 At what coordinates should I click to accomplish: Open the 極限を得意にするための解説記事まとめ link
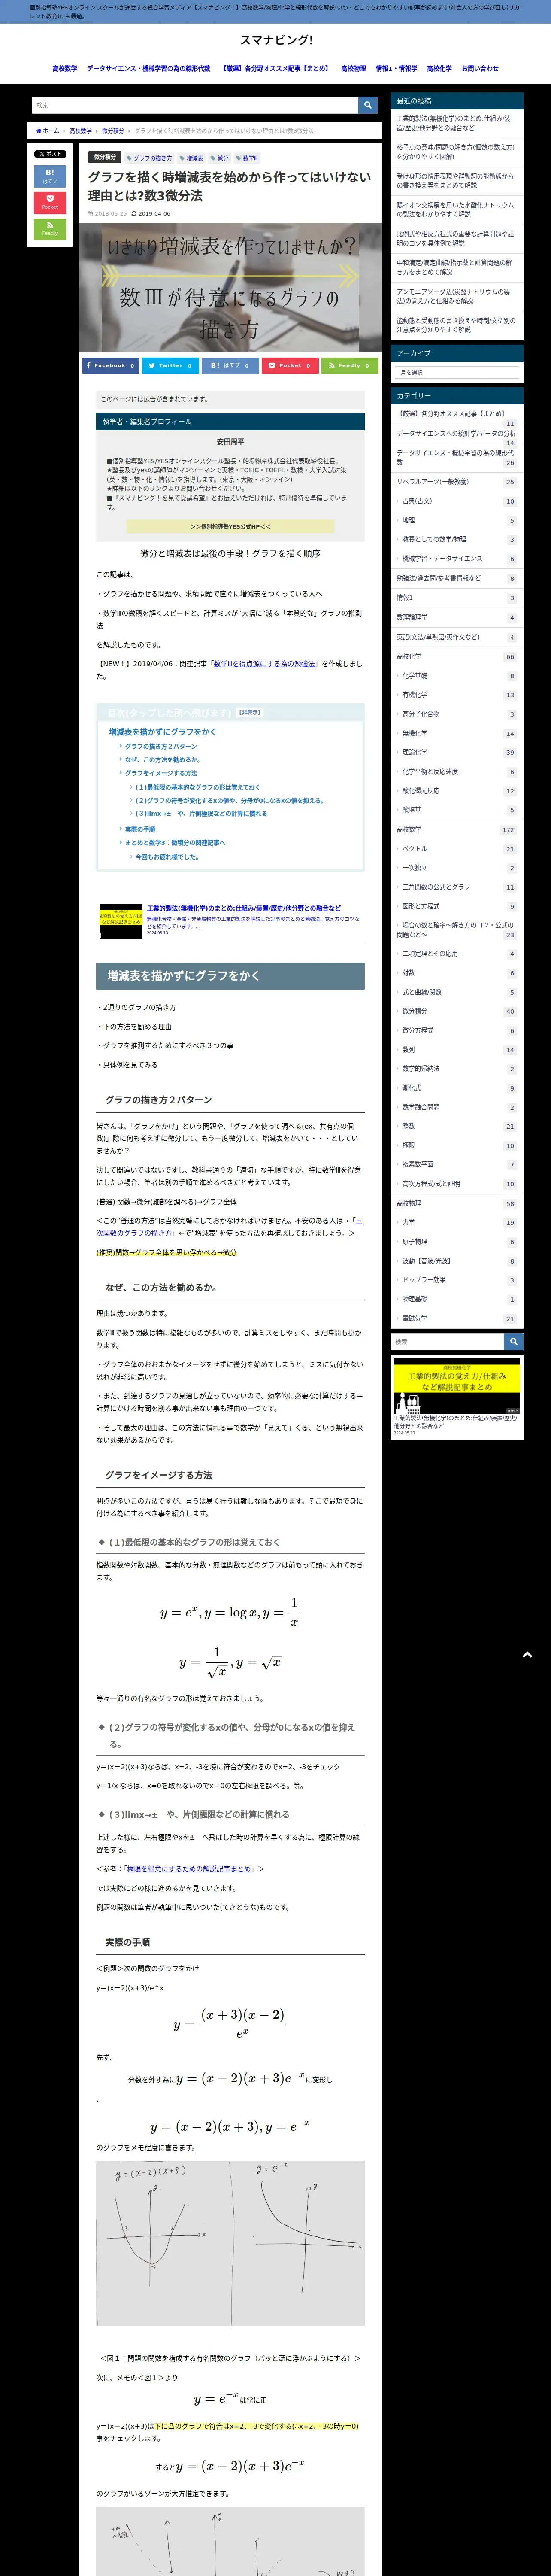pyautogui.click(x=189, y=1869)
